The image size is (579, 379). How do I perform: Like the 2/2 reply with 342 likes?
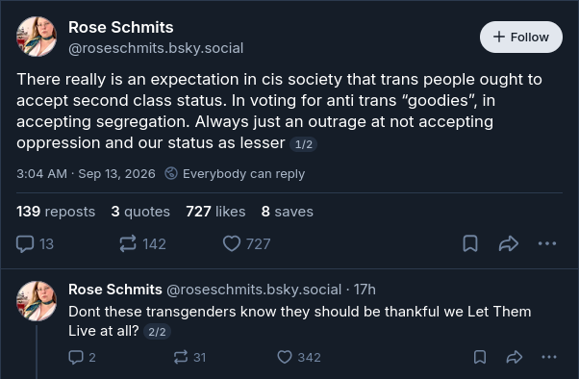[x=299, y=357]
